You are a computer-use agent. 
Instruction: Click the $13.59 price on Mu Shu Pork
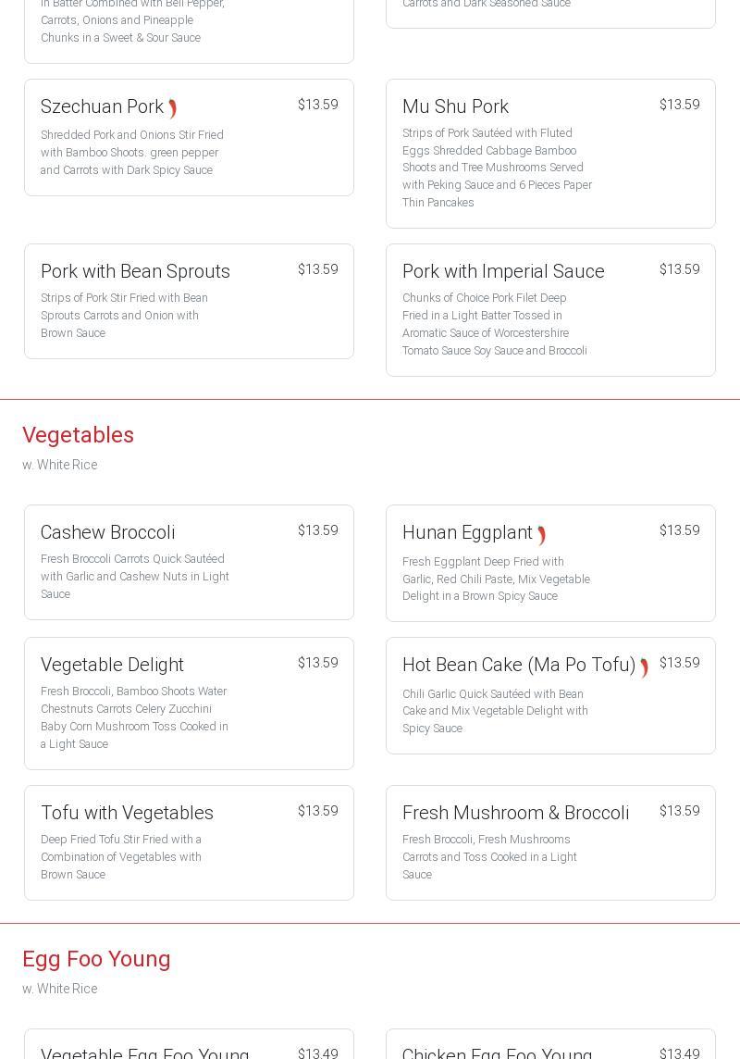click(x=679, y=106)
